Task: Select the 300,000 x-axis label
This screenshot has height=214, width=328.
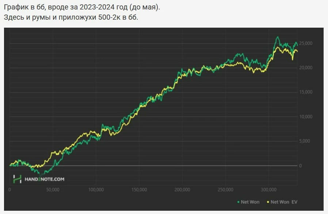Action: tap(268, 190)
